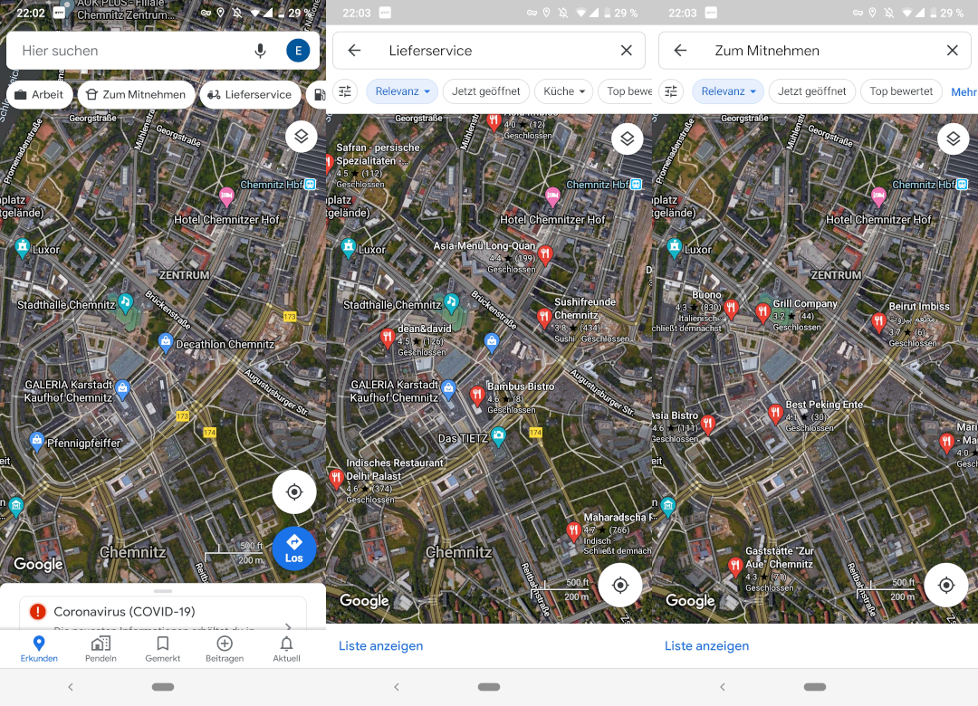Screen dimensions: 978x706
Task: Tap the Mehr link in the filter row
Action: click(x=964, y=91)
